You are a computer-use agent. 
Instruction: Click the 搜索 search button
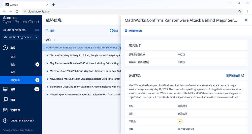click(x=50, y=31)
